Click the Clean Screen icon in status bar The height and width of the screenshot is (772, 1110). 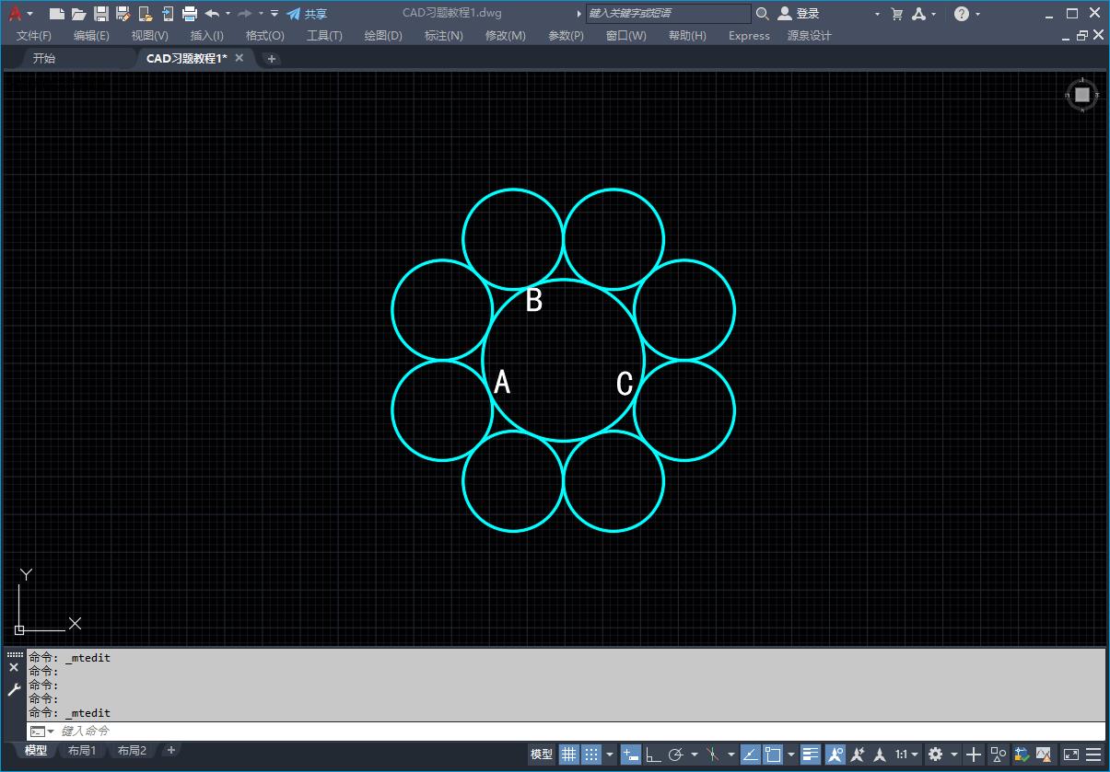[x=1071, y=755]
